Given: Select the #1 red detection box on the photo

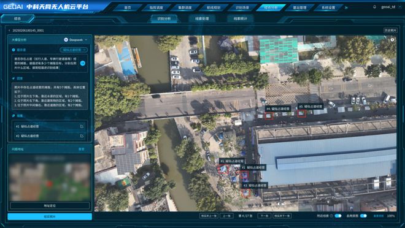Looking at the screenshot, I should (224, 169).
